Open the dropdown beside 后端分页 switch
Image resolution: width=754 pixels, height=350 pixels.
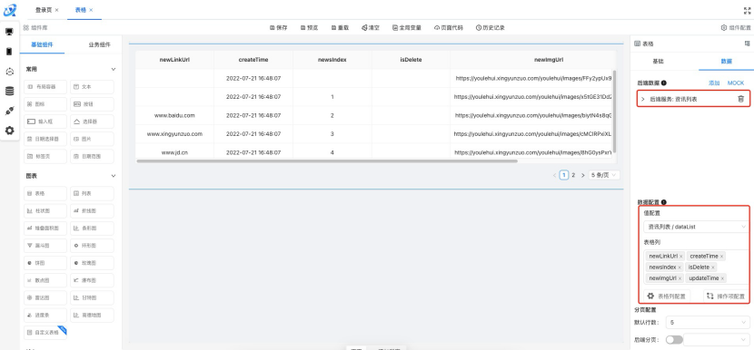(716, 340)
